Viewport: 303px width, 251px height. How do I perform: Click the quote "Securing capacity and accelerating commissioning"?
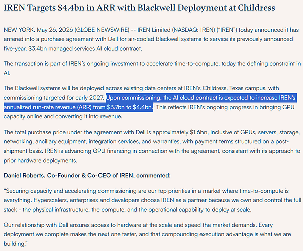71,191
